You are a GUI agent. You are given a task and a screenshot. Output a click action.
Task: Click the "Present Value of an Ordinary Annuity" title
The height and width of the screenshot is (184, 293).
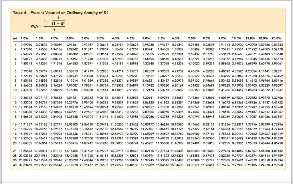[x=69, y=13]
